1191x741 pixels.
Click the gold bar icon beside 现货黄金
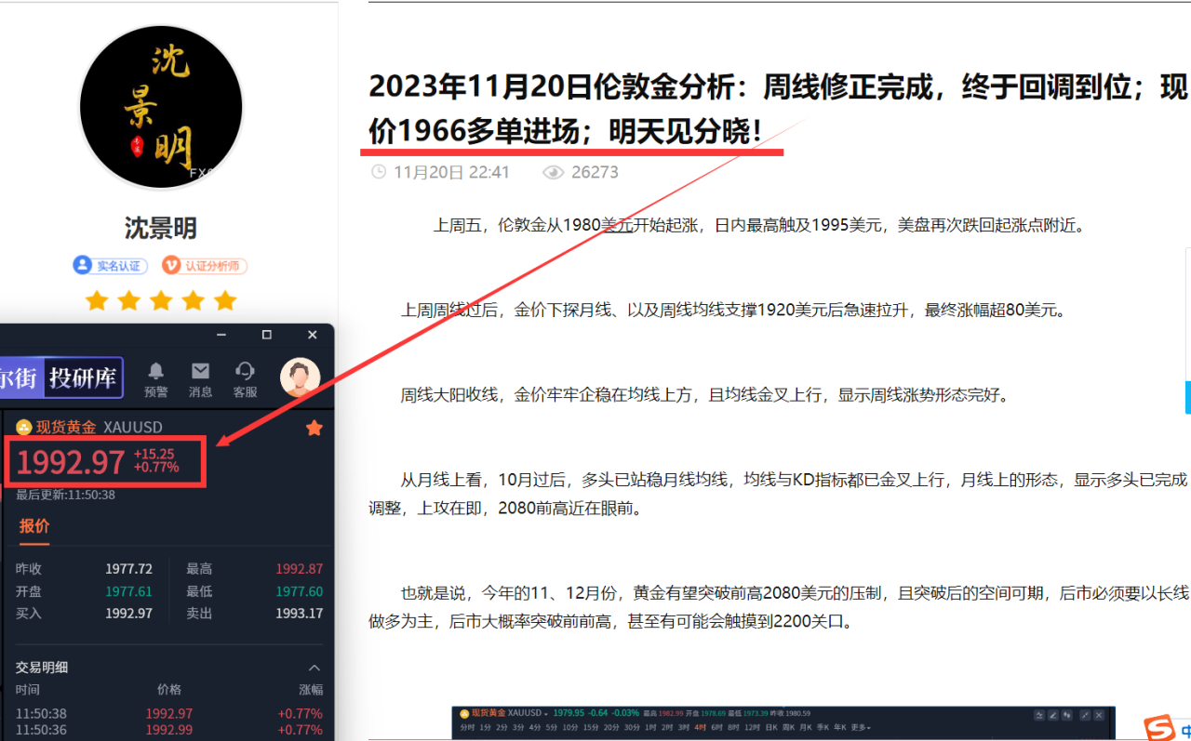tap(24, 428)
